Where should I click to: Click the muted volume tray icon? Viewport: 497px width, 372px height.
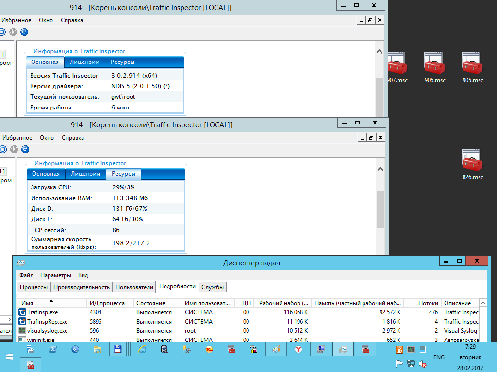(423, 364)
